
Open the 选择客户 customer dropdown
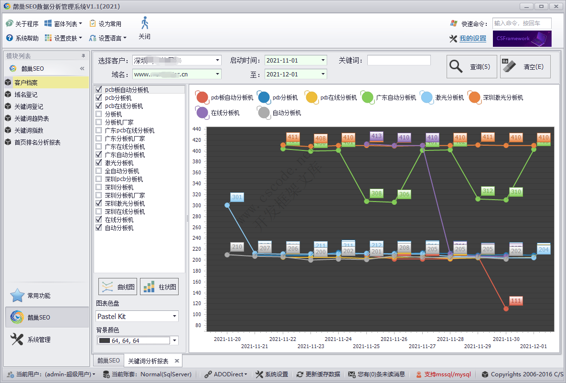[218, 60]
